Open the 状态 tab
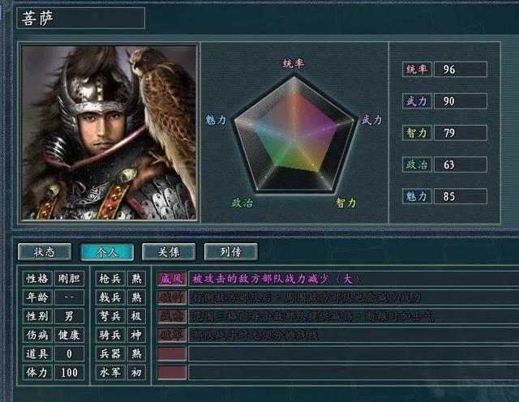Image resolution: width=519 pixels, height=402 pixels. point(45,252)
